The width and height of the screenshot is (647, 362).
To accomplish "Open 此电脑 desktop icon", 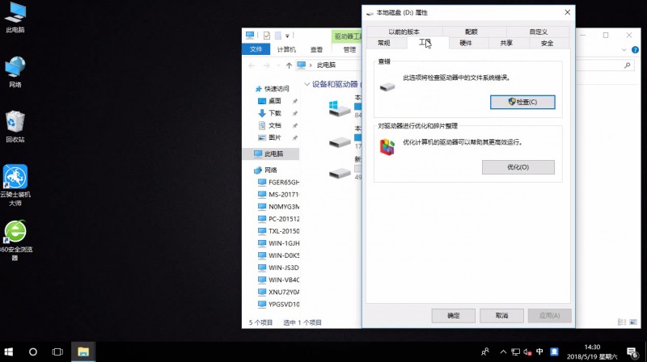I will [x=15, y=17].
